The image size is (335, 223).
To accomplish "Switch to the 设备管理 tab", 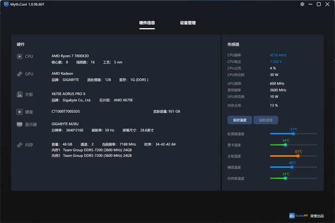I will pyautogui.click(x=187, y=23).
